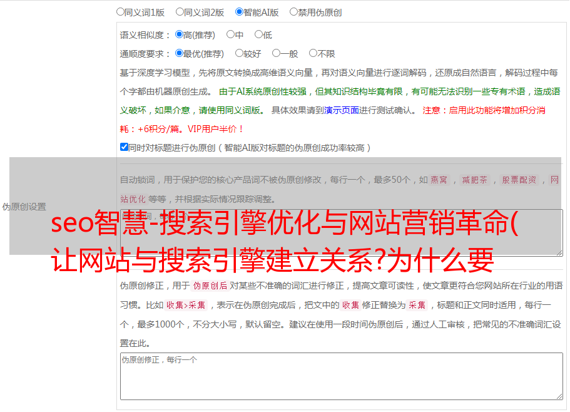
Task: Select 禁用伪原创 radio option
Action: 293,12
